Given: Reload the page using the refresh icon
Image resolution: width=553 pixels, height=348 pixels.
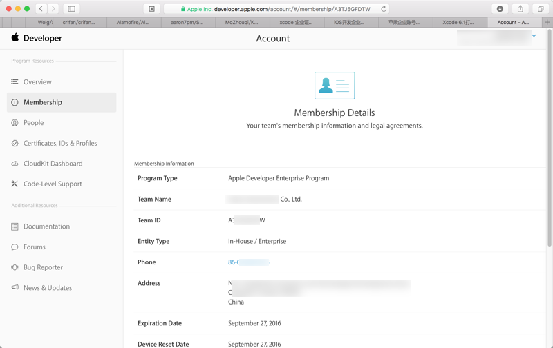Looking at the screenshot, I should point(384,9).
